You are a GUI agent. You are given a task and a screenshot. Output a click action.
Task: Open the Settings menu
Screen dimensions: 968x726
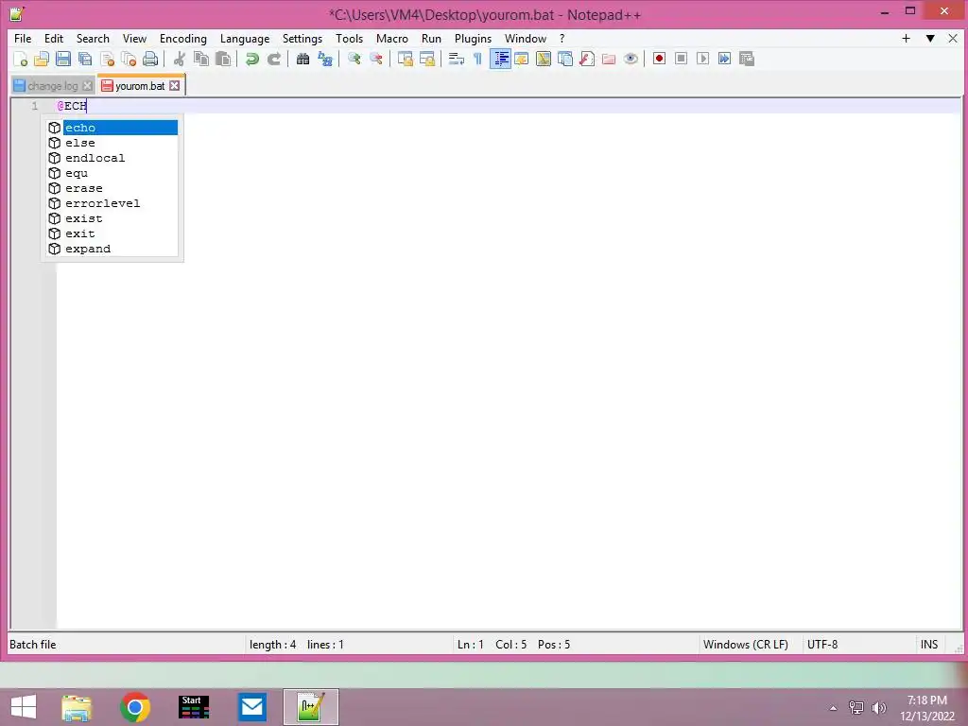pos(302,38)
